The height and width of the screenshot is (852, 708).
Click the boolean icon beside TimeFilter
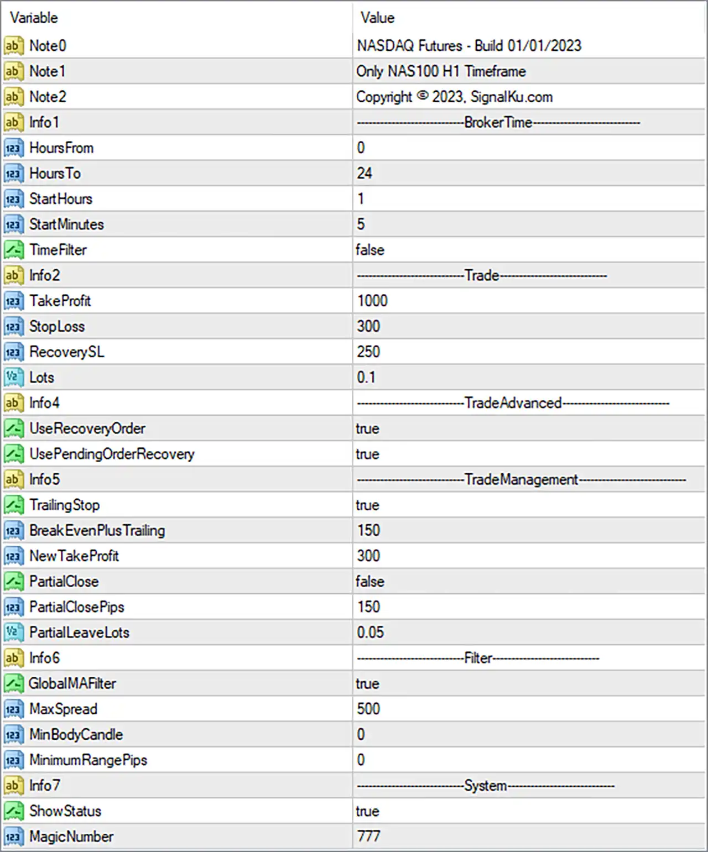point(13,250)
